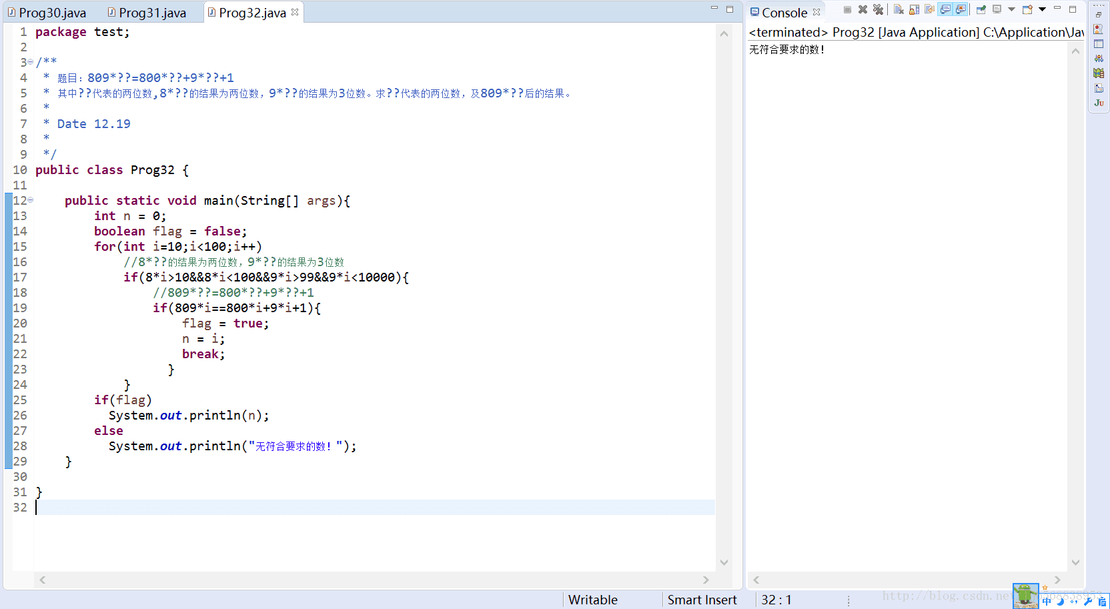Maximize the Console view panel
Image resolution: width=1110 pixels, height=609 pixels.
coord(1073,9)
